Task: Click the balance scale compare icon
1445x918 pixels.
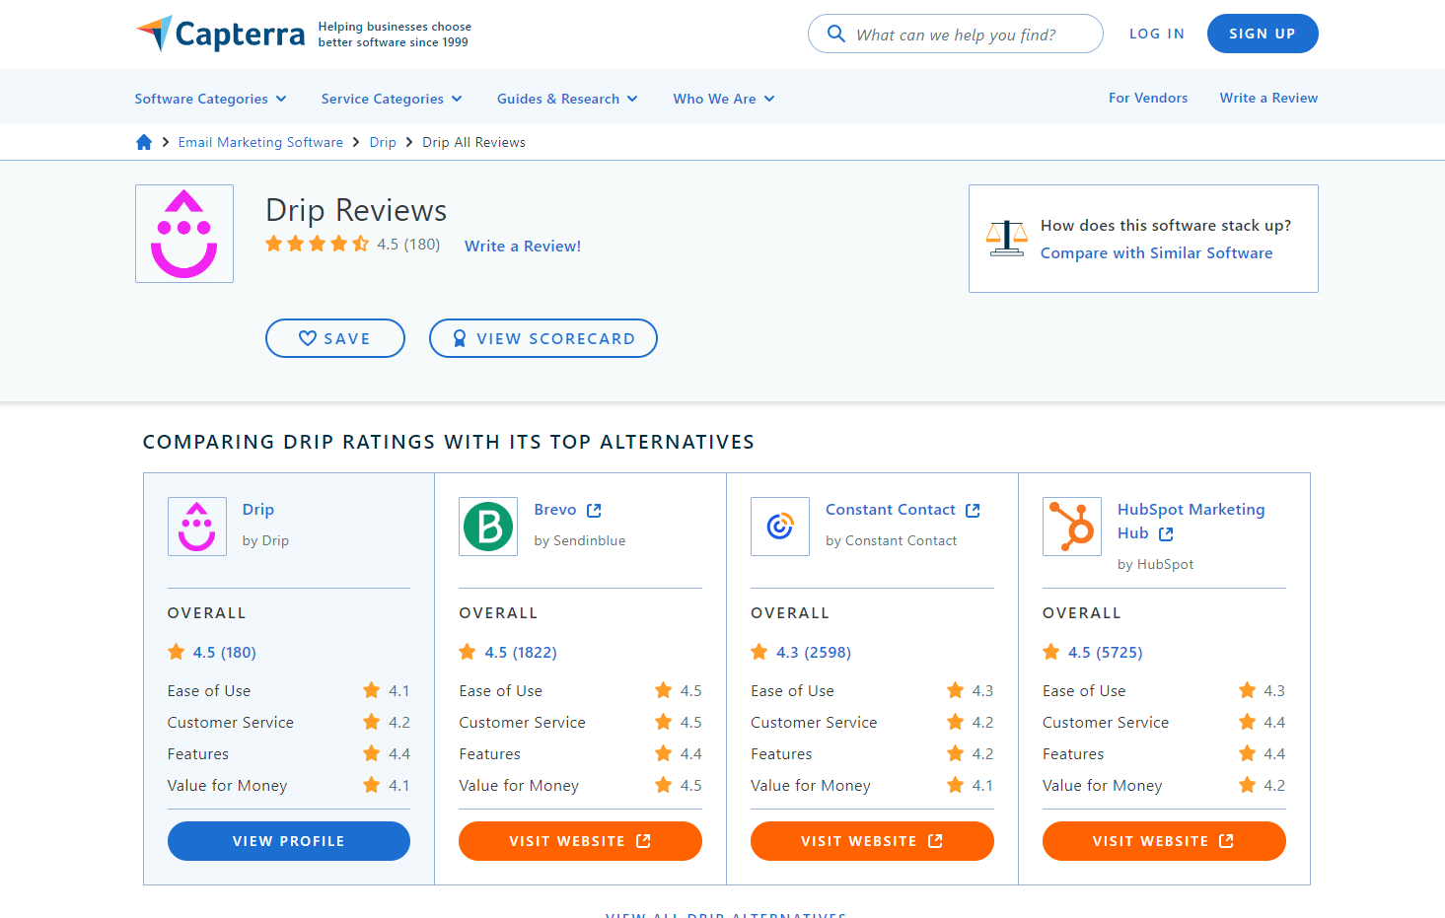Action: point(1007,238)
